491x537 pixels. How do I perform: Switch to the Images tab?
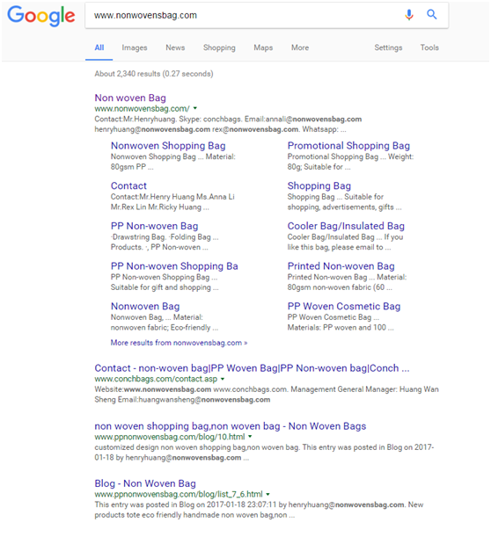(x=135, y=47)
